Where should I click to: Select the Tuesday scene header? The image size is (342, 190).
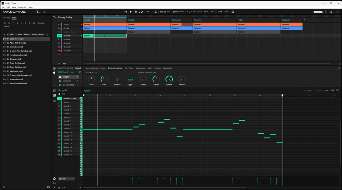(148, 20)
